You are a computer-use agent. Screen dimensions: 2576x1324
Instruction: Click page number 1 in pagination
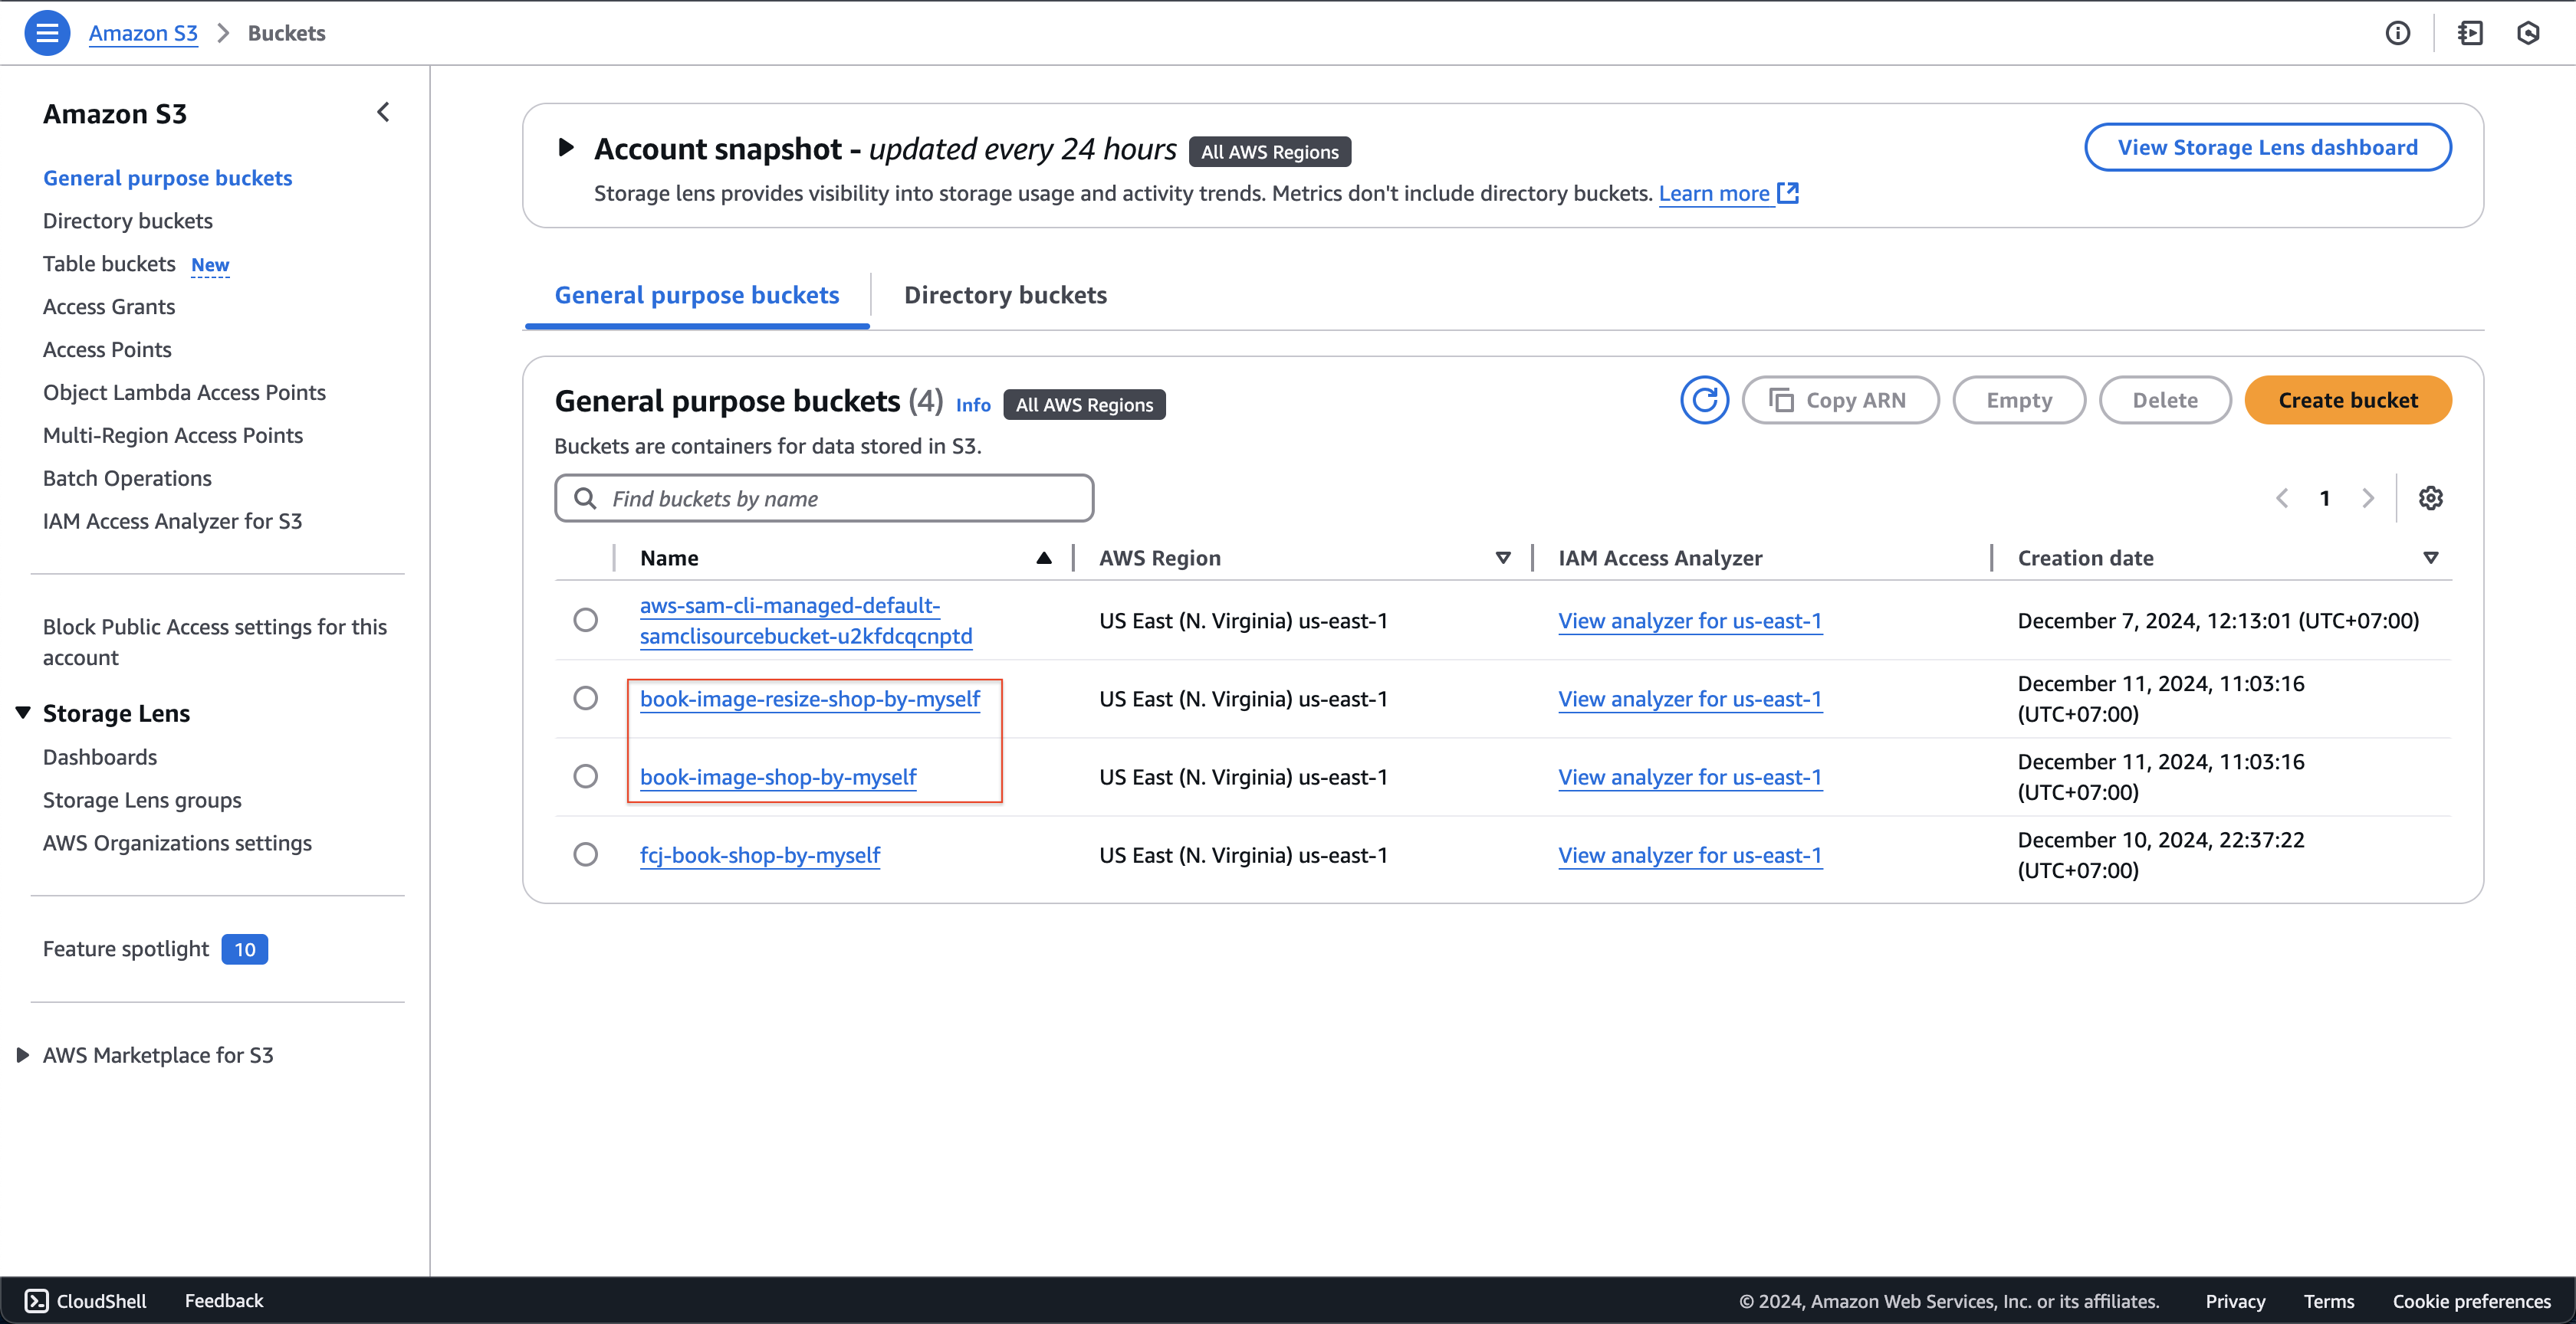click(2325, 497)
